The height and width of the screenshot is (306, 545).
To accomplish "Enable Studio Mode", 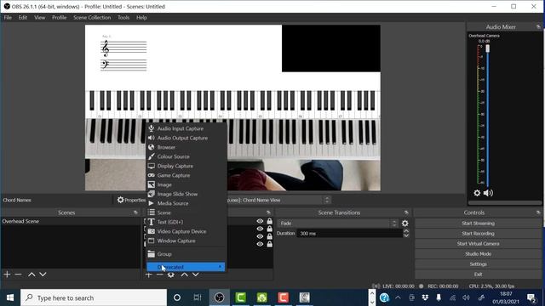I will (x=479, y=254).
